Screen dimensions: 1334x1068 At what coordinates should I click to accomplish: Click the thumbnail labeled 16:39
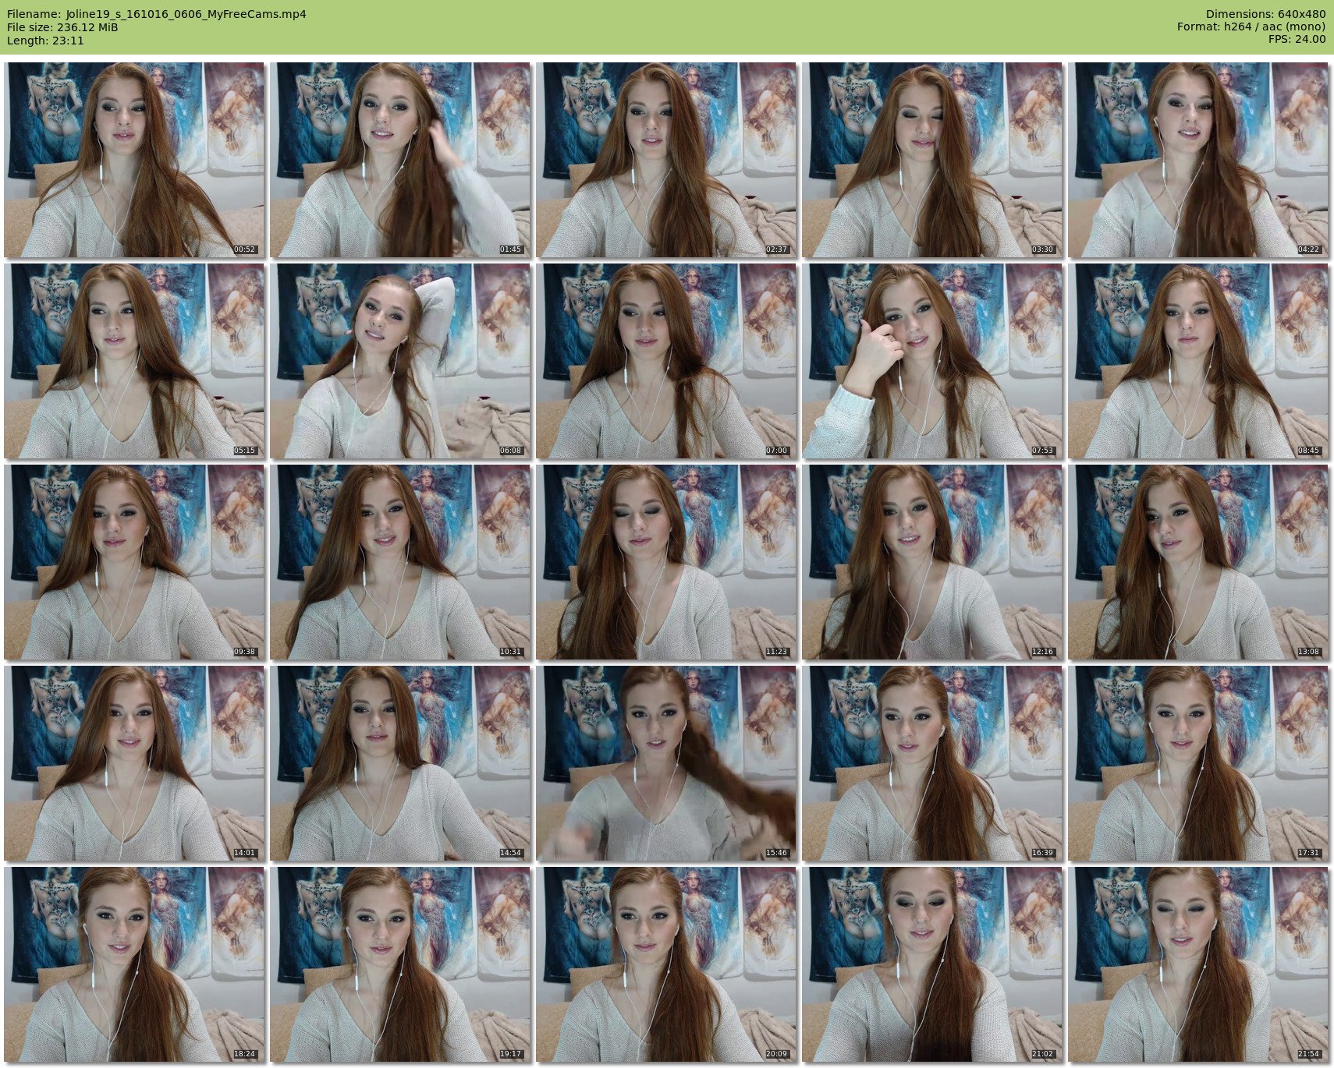tap(932, 763)
